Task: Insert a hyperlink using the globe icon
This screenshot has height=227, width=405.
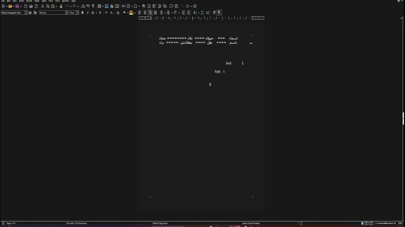Action: coord(144,6)
